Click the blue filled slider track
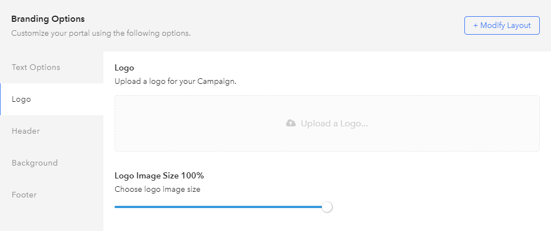Viewport: 551px width, 231px height. click(x=218, y=207)
